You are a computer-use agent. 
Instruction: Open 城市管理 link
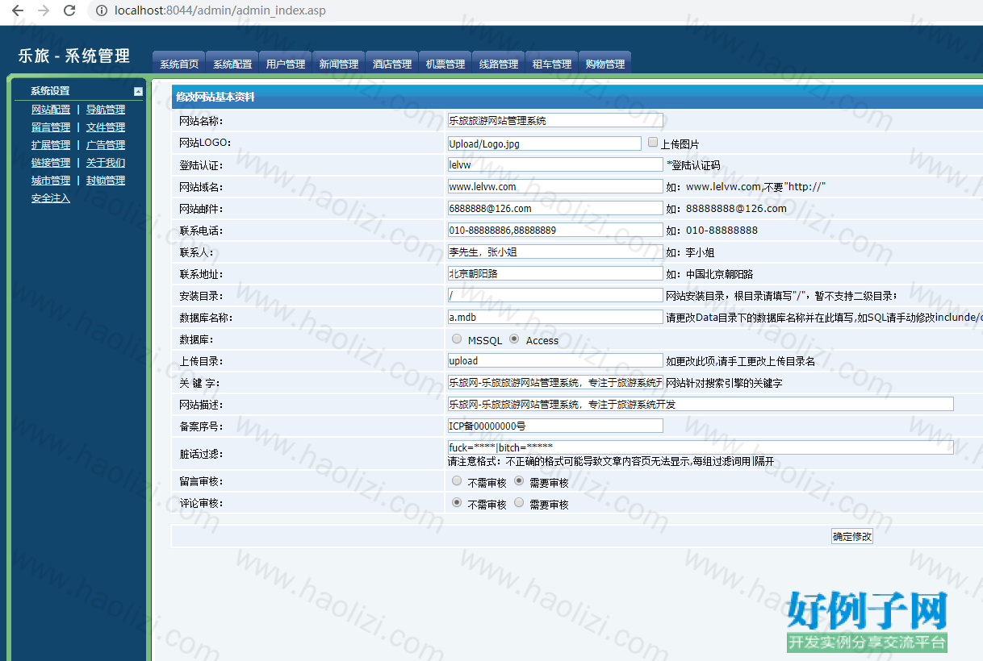pyautogui.click(x=51, y=181)
